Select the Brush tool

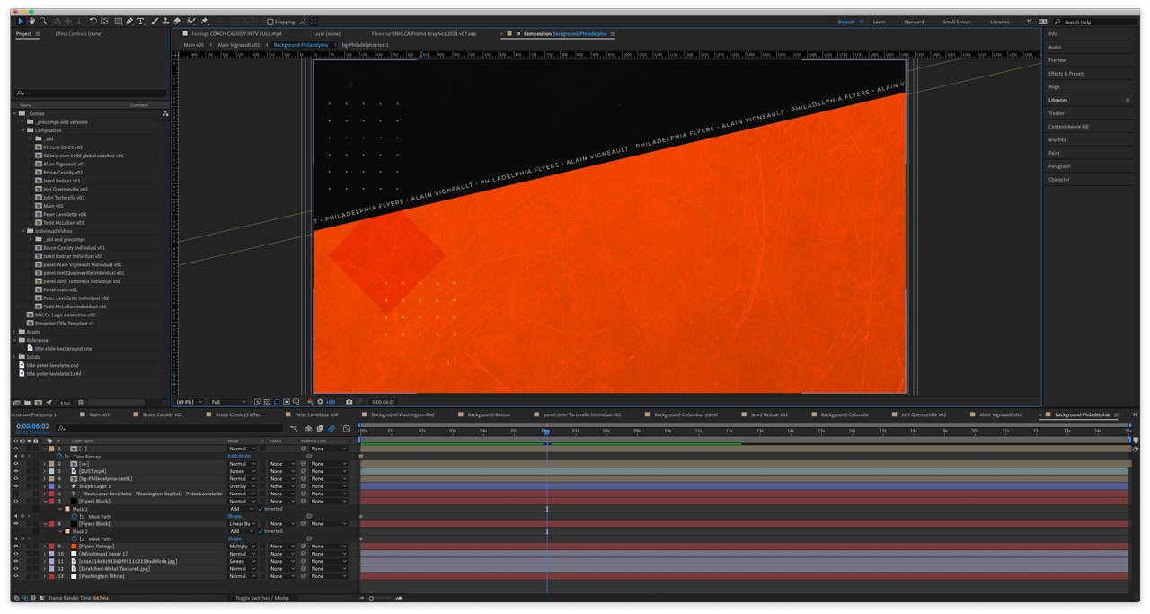point(155,22)
